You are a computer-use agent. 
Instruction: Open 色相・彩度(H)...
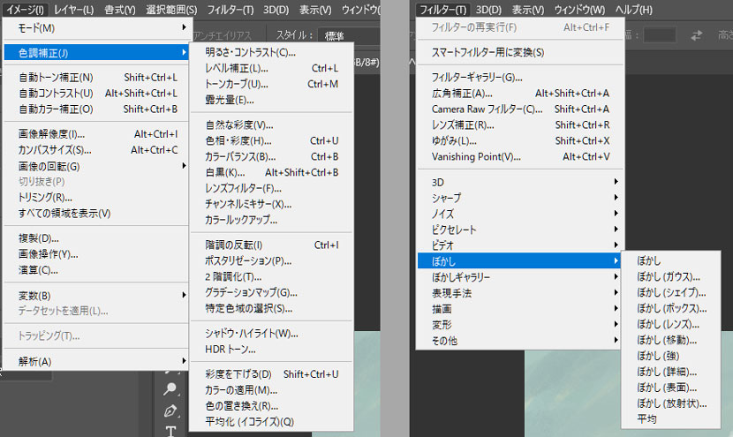pyautogui.click(x=271, y=140)
